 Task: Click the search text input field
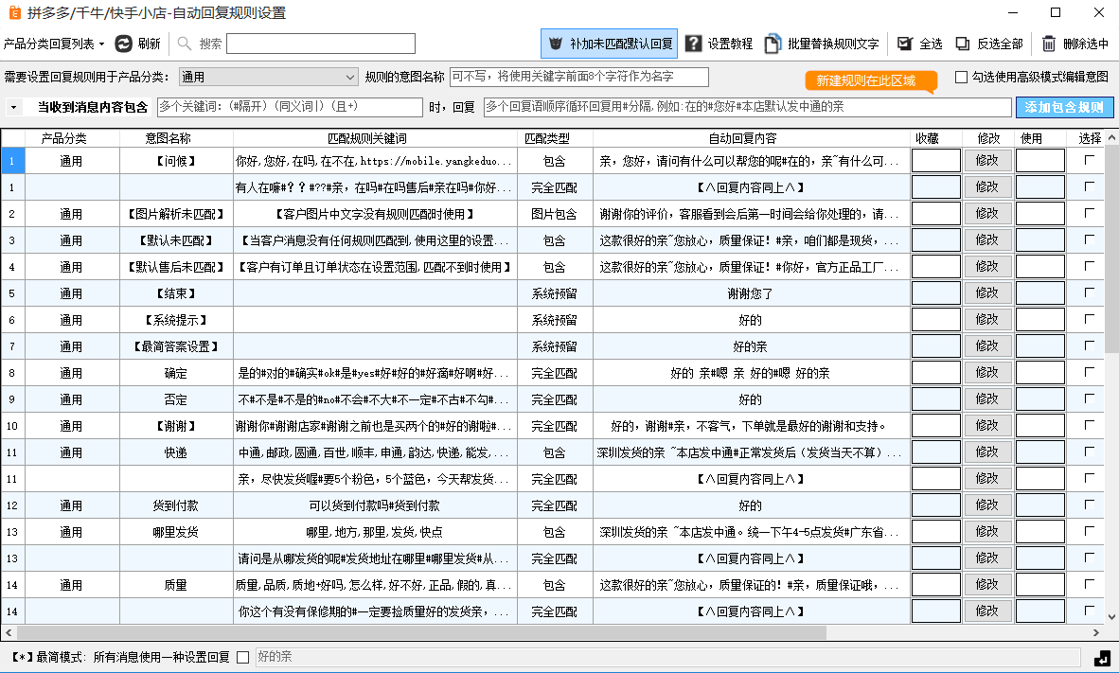(320, 44)
